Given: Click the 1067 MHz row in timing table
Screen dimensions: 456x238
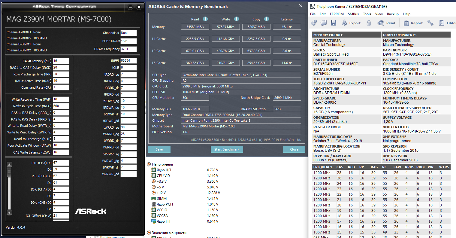Looking at the screenshot, I should coord(381,232).
